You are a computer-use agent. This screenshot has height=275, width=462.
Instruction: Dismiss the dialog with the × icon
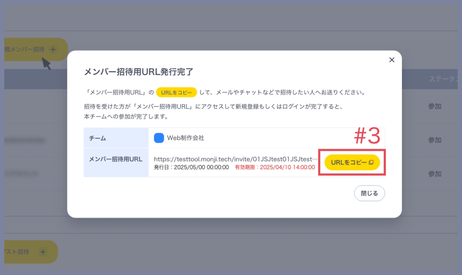[391, 60]
